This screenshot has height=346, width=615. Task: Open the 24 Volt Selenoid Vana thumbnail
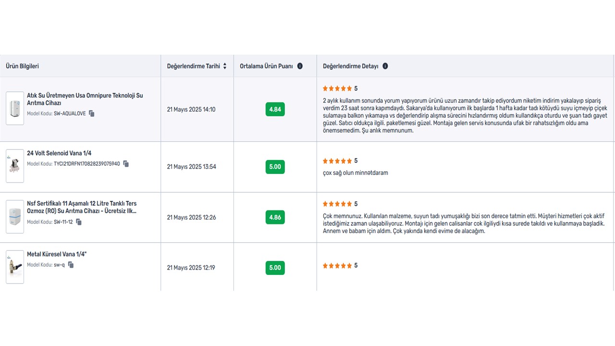[15, 166]
